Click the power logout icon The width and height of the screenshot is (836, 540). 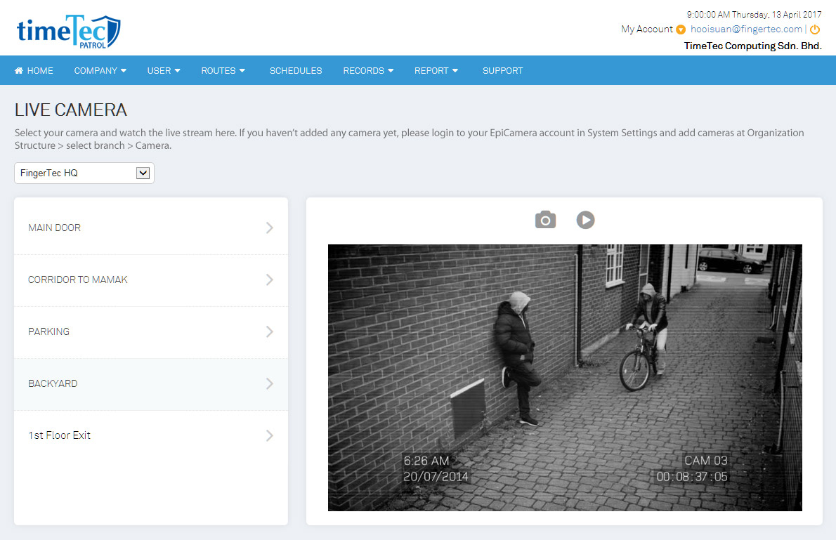click(x=815, y=29)
